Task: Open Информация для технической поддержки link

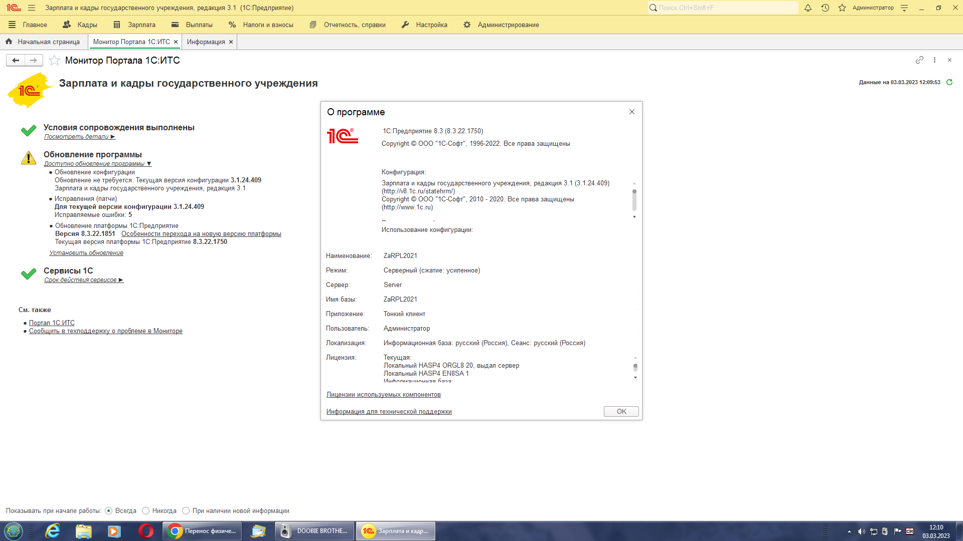Action: [x=389, y=412]
